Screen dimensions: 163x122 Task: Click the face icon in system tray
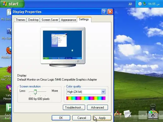(140, 4)
